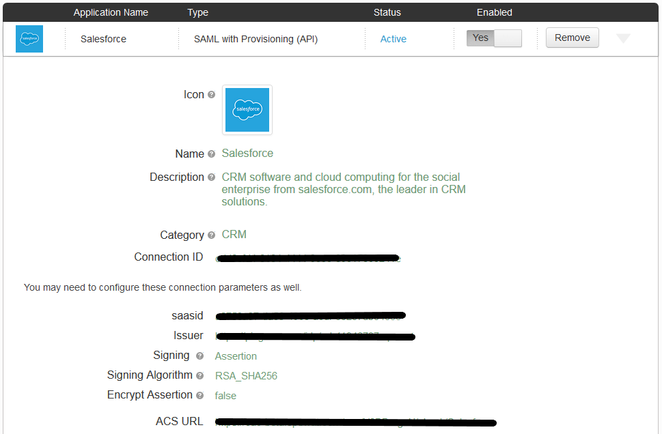This screenshot has height=434, width=662.
Task: Click the Enabled column header
Action: [495, 13]
